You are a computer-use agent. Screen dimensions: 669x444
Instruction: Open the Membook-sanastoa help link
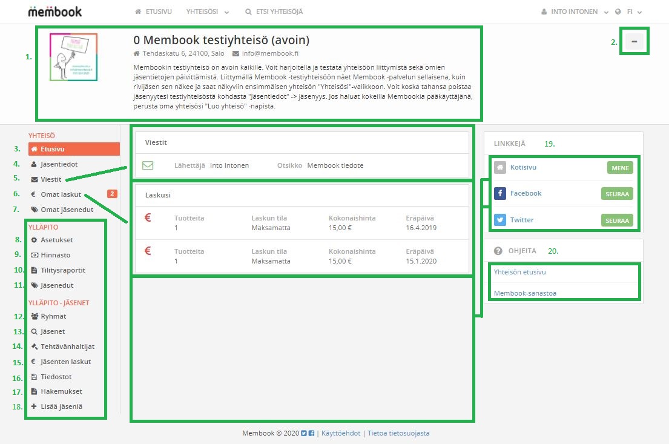(525, 293)
